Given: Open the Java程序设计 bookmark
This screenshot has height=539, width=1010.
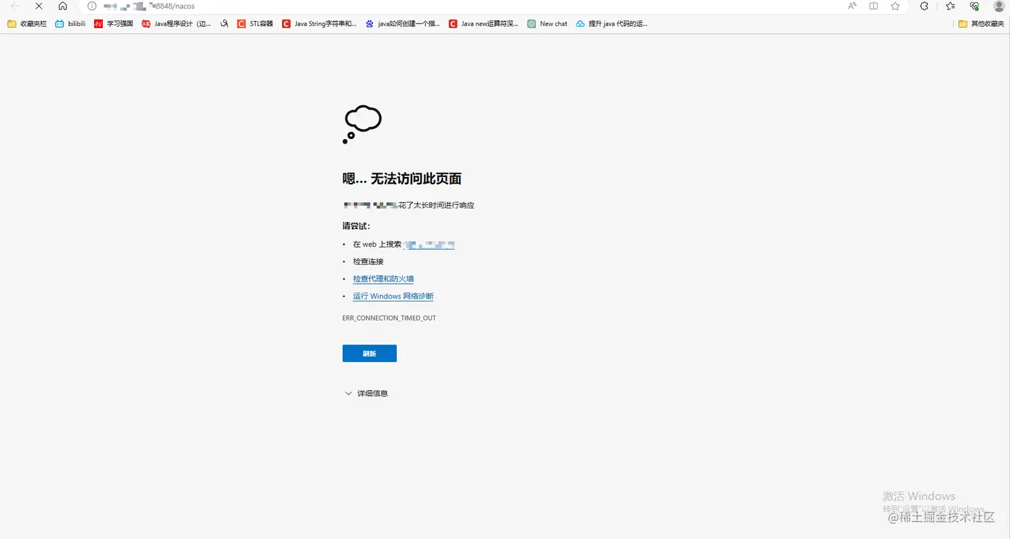Looking at the screenshot, I should click(176, 23).
